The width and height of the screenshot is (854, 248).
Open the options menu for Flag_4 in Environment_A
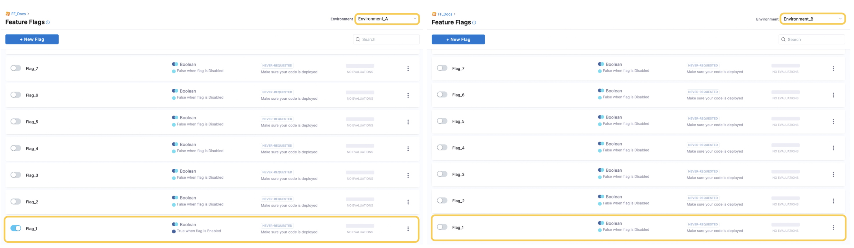pos(408,149)
